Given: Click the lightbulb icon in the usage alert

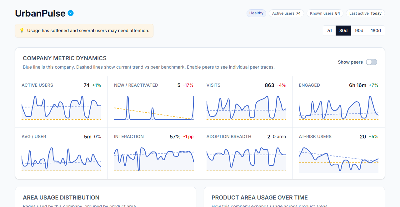Looking at the screenshot, I should [22, 31].
